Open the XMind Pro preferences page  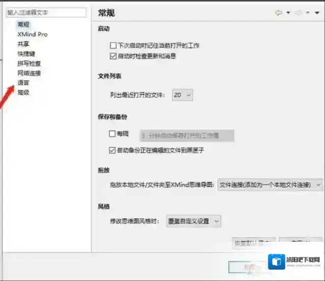[33, 34]
